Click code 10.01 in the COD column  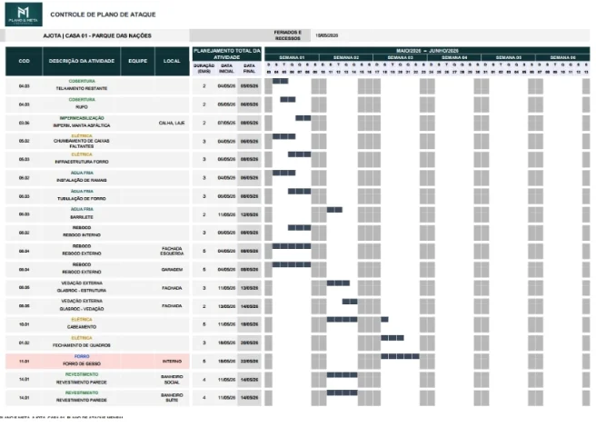[24, 324]
